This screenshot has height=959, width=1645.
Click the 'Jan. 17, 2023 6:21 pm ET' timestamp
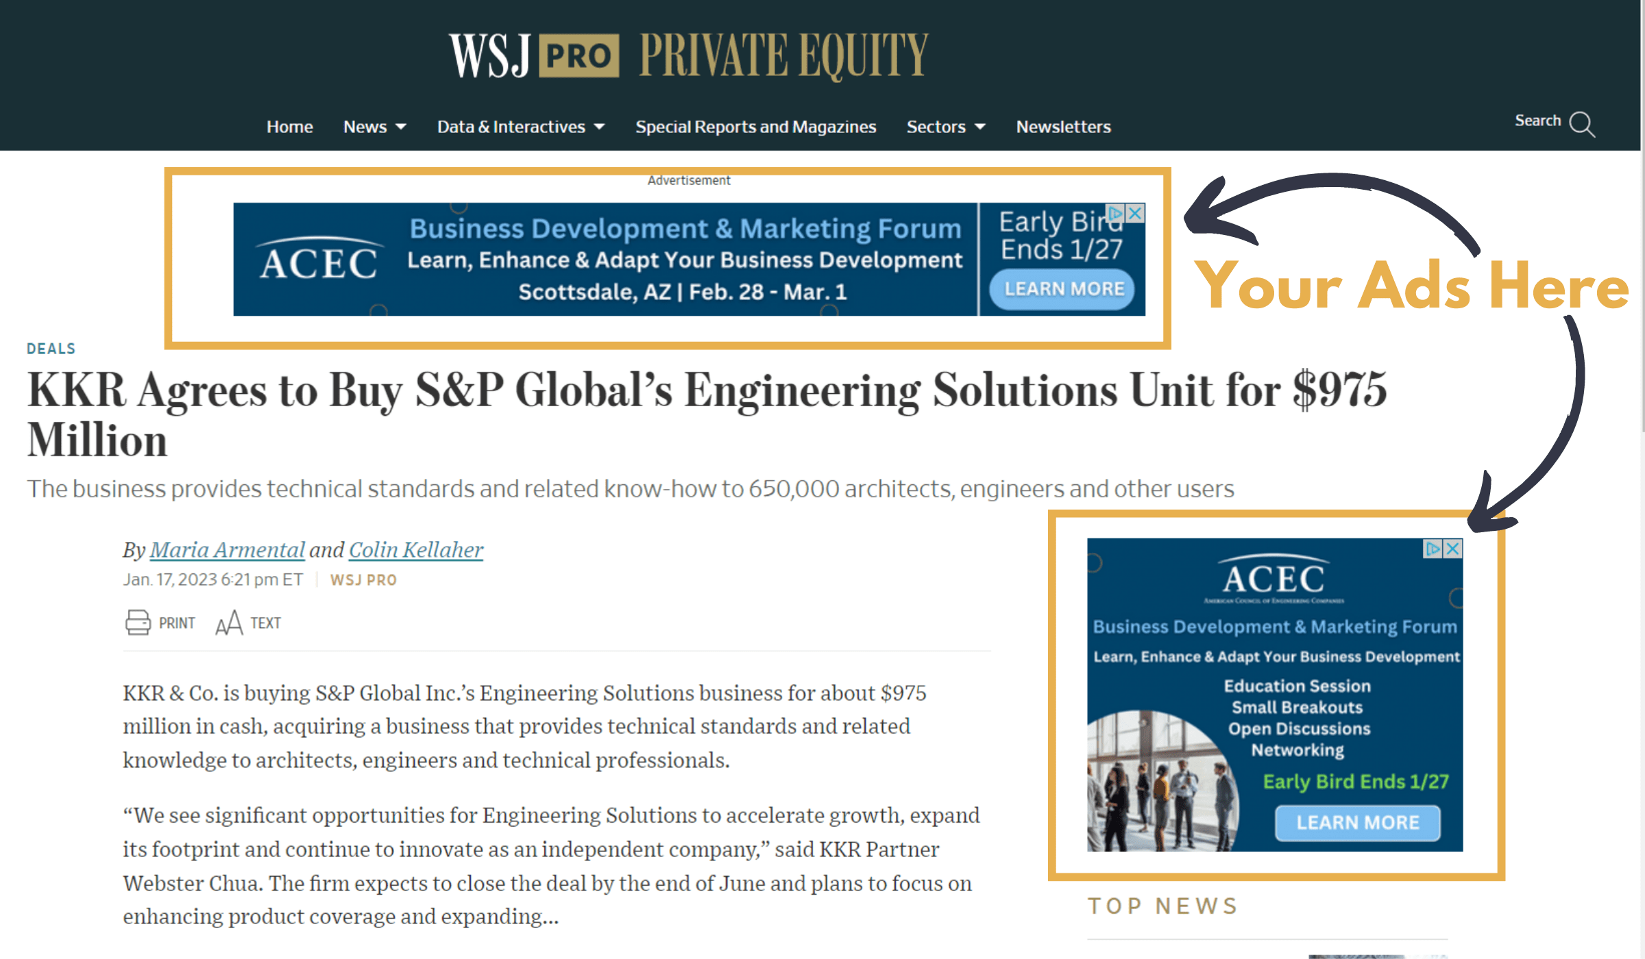tap(212, 580)
